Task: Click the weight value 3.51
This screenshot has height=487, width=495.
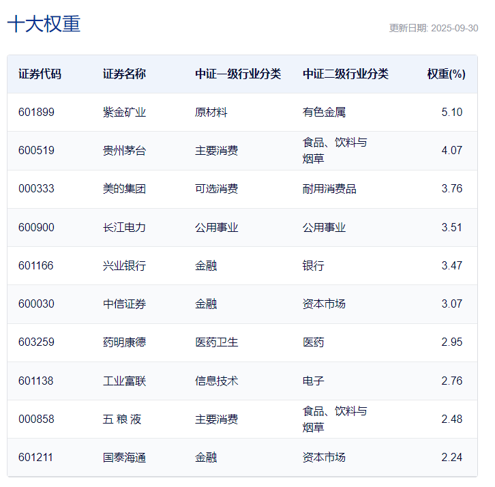Action: pyautogui.click(x=452, y=227)
